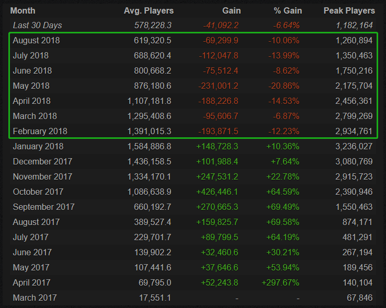The image size is (386, 308).
Task: Click the Gain column header
Action: pos(231,11)
